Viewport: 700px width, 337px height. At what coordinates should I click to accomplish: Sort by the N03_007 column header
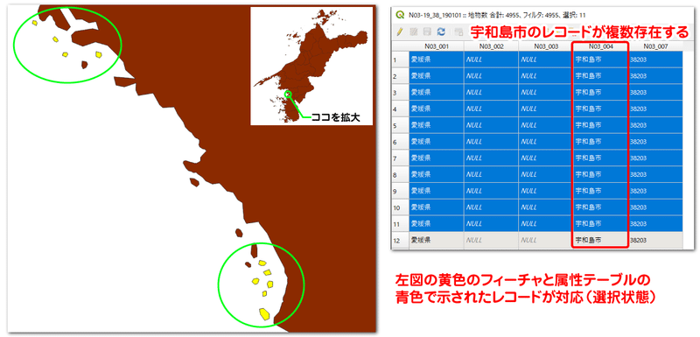655,46
